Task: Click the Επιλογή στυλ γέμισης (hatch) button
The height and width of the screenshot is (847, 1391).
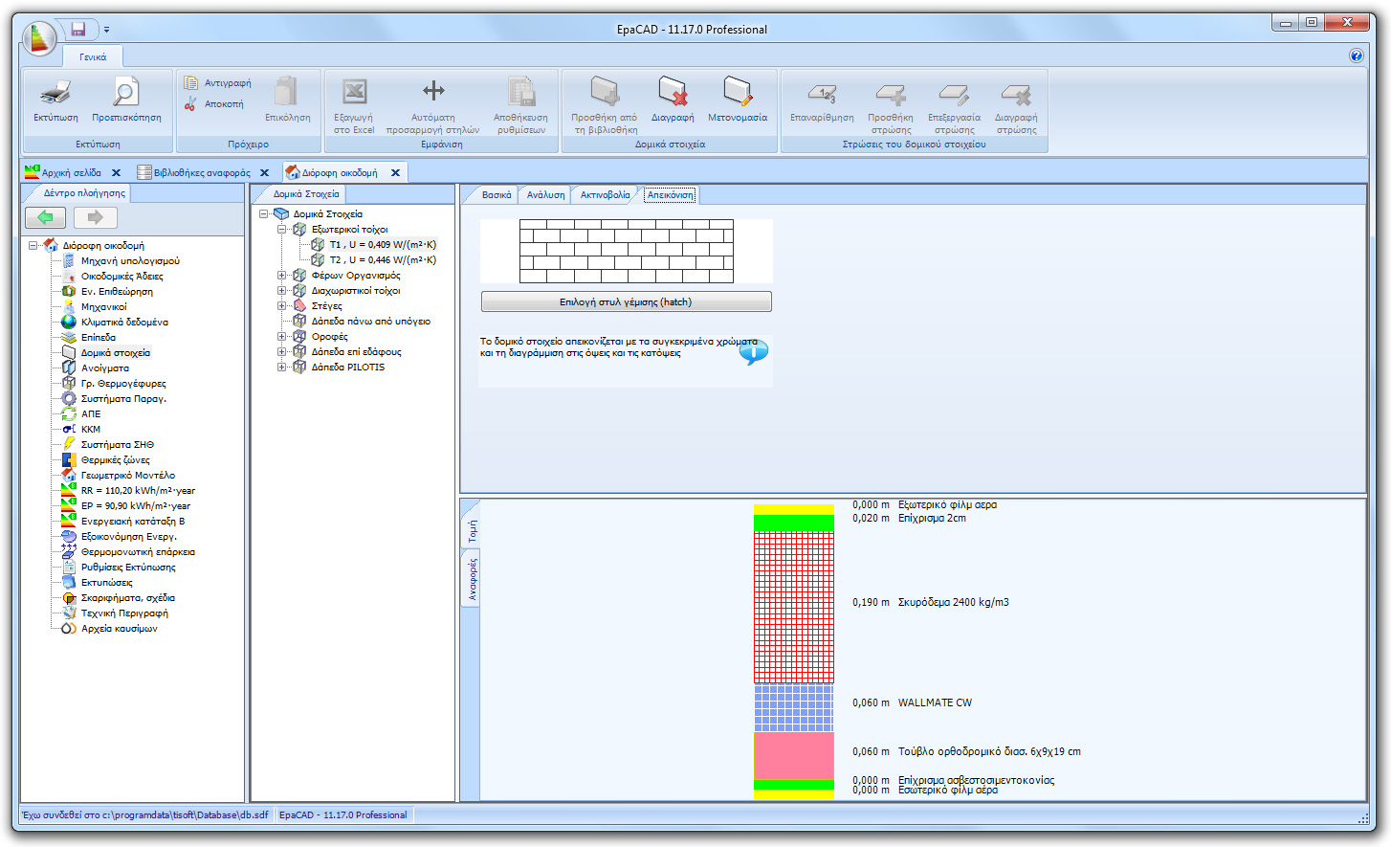Action: (626, 301)
